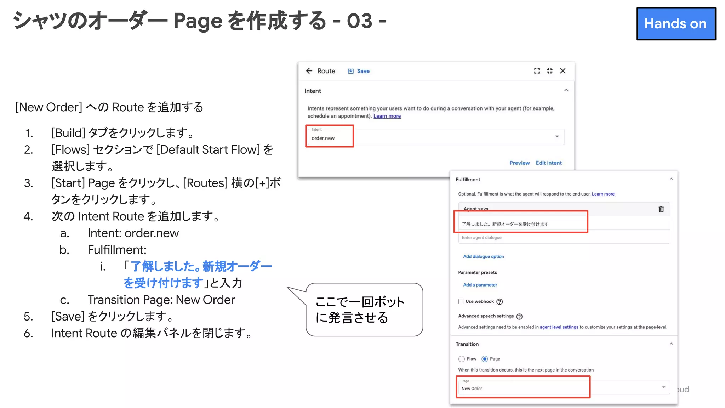
Task: Open help icon beside Use webhook
Action: point(499,302)
